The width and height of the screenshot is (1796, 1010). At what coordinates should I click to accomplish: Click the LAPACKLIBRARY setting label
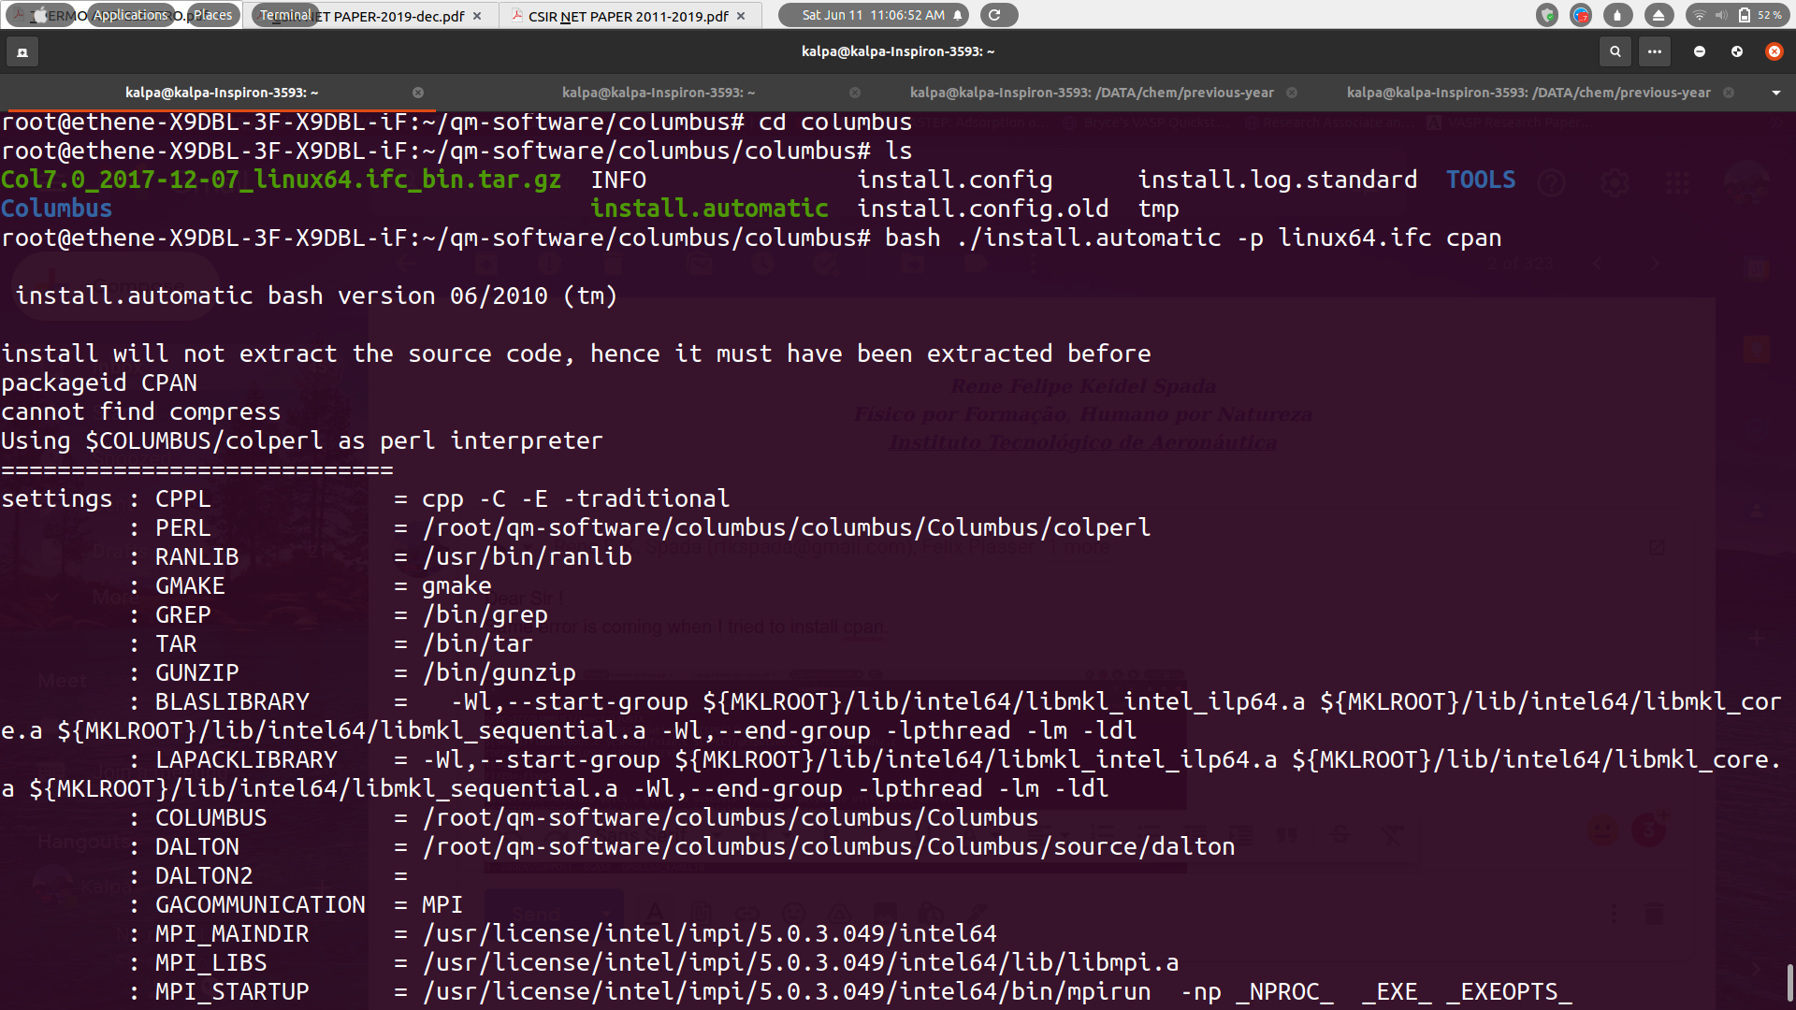click(x=246, y=759)
